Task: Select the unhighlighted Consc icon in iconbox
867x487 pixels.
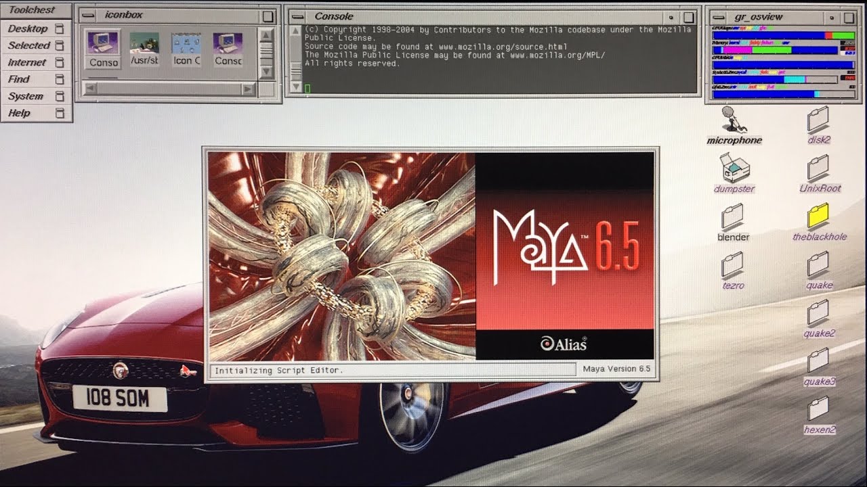Action: (228, 49)
